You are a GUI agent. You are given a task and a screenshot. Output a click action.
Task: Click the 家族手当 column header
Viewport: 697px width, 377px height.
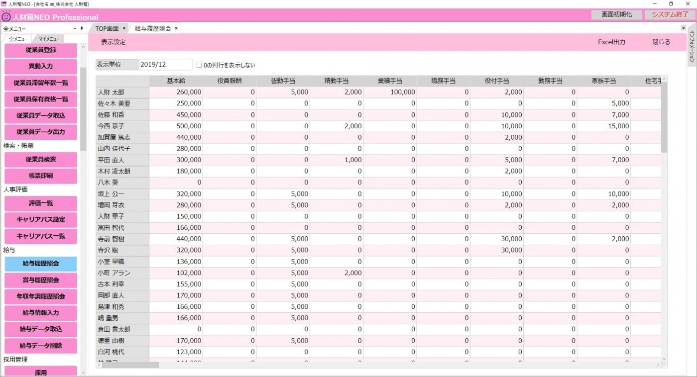click(x=604, y=81)
